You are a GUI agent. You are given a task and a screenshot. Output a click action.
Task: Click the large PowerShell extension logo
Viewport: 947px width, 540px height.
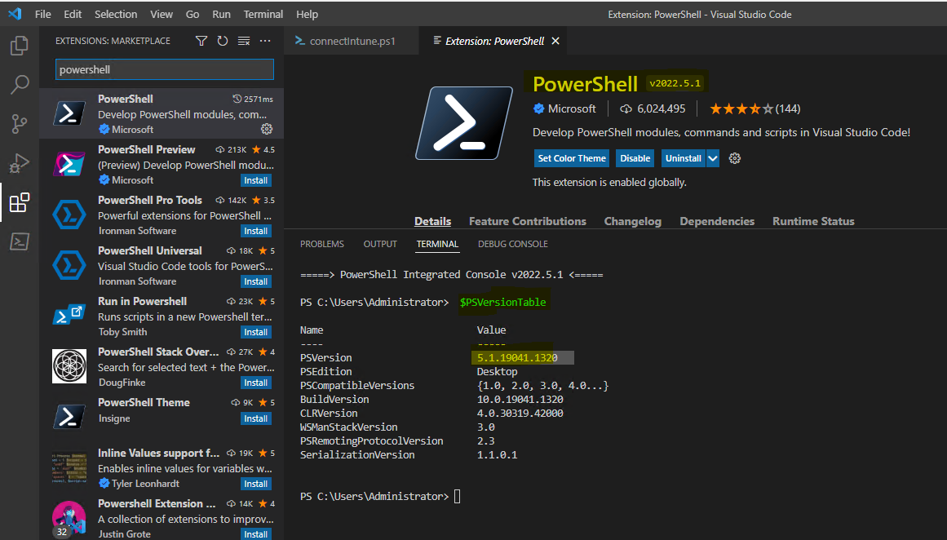pos(464,123)
